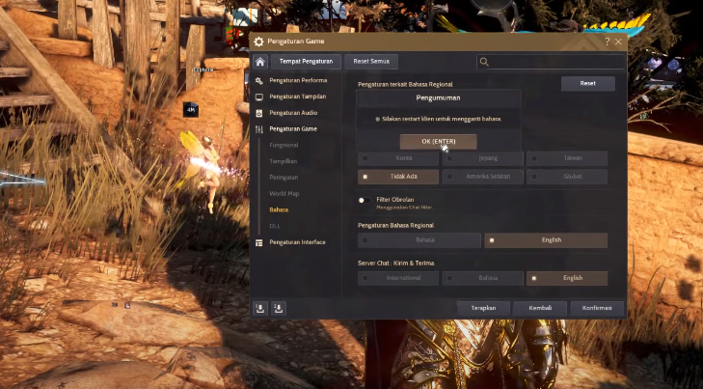Viewport: 703px width, 389px height.
Task: Click the Reset Semua button
Action: [371, 62]
